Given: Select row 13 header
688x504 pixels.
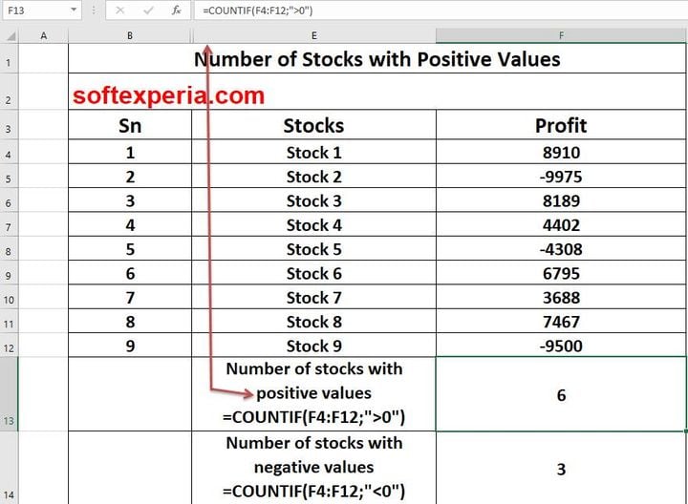Looking at the screenshot, I should 10,393.
